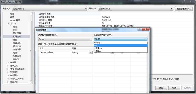Screen dimensions: 196x94
Task: Collapse the 活动解决方案平台 Win32 combo box
Action: 120,39
